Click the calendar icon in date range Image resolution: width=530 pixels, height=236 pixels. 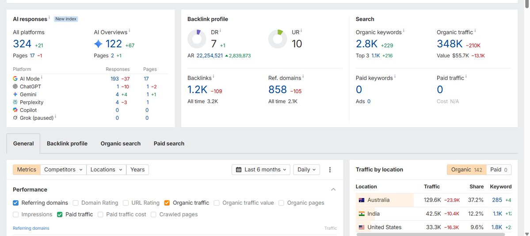click(x=239, y=170)
